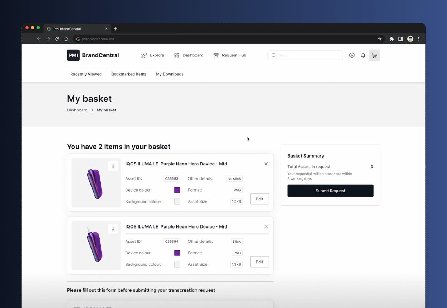Open the basket cart icon

pyautogui.click(x=374, y=55)
